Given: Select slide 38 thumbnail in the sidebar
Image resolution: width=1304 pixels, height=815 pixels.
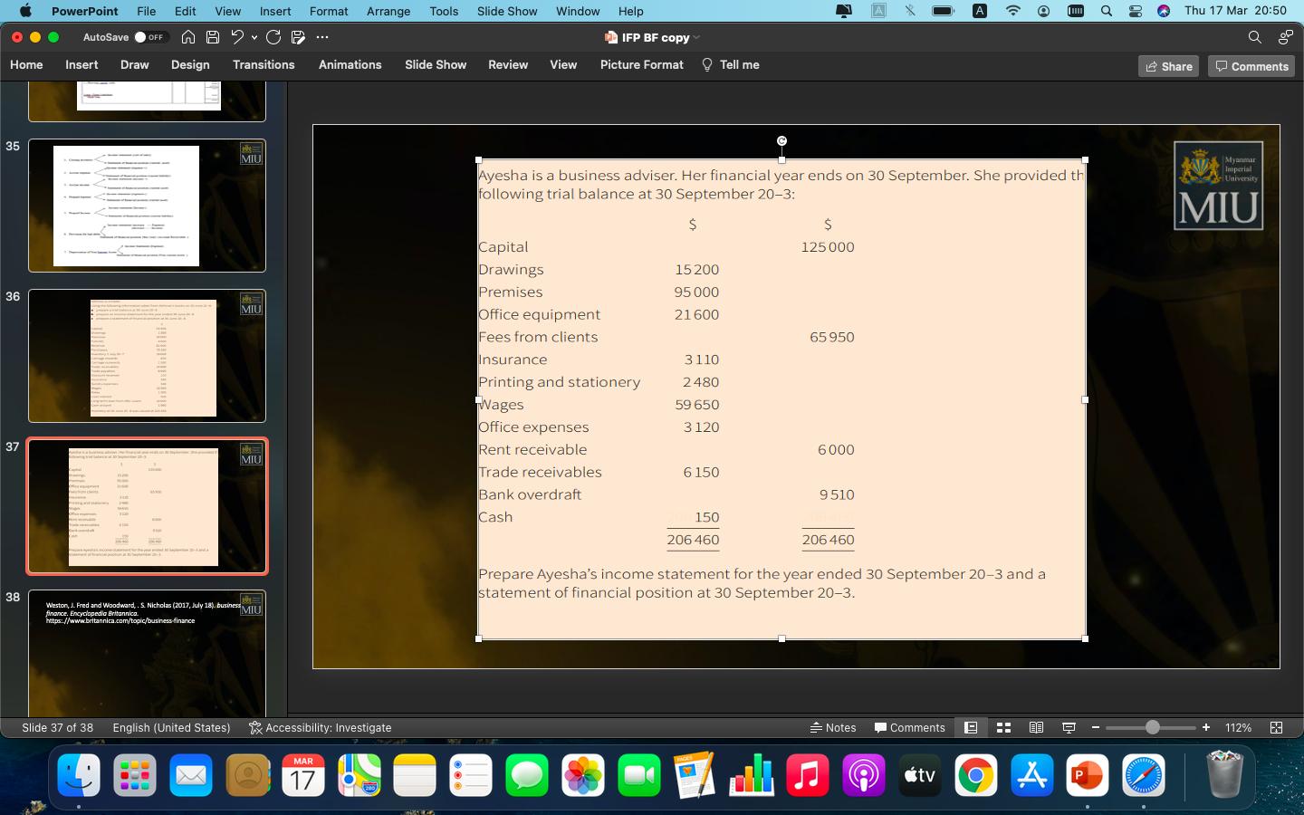Looking at the screenshot, I should coord(147,654).
